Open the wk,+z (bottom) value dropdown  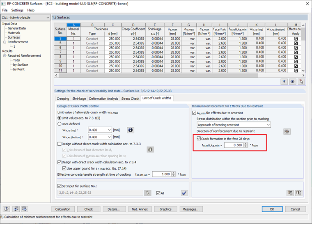109,137
